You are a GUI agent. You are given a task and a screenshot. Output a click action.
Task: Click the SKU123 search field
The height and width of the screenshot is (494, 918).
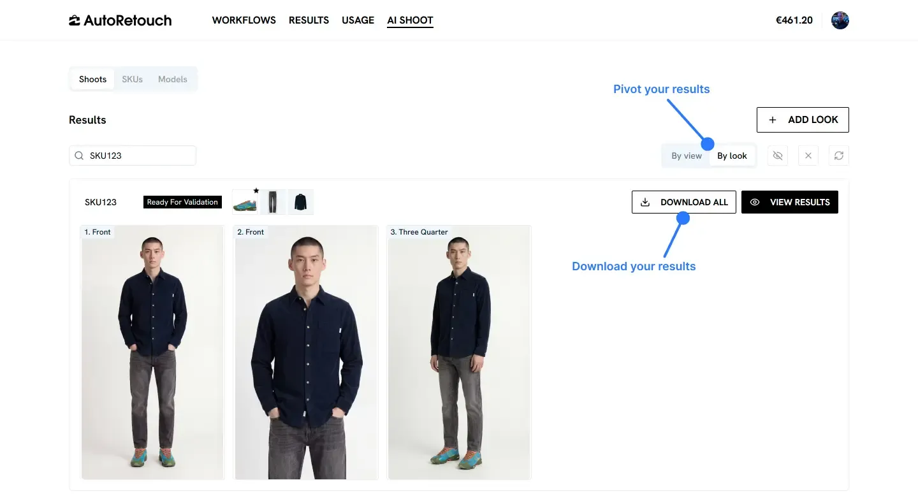click(133, 156)
